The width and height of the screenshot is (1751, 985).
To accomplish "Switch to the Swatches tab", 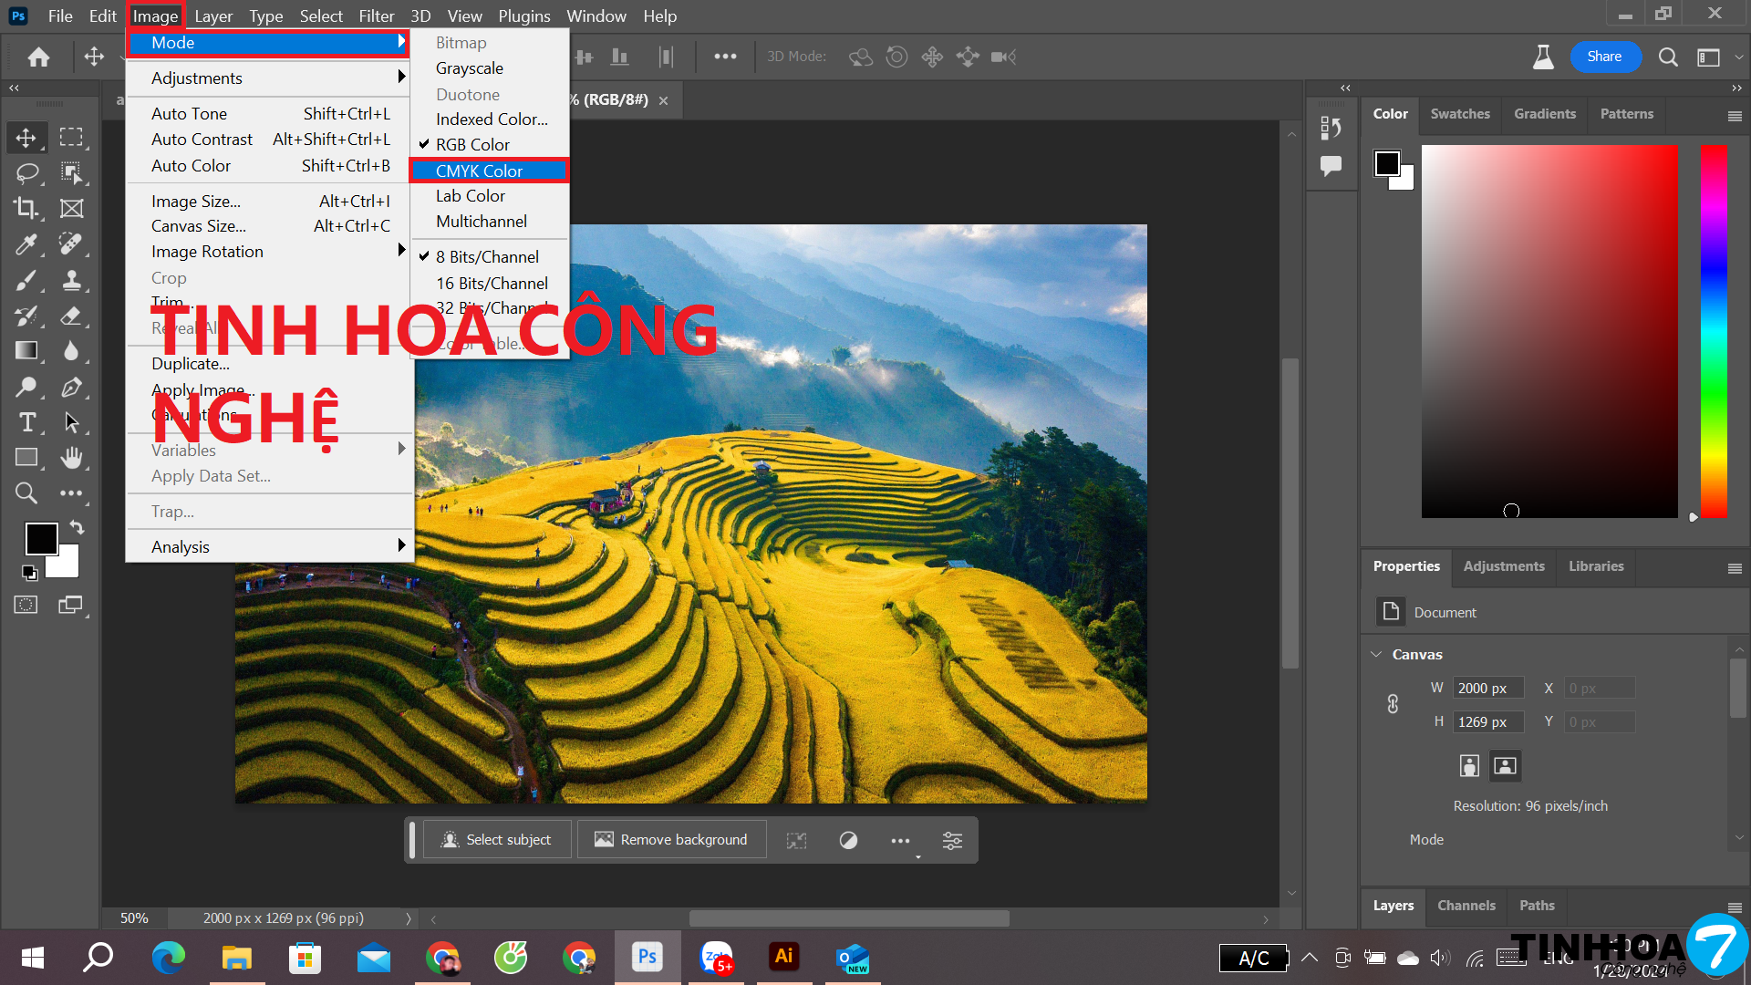I will pyautogui.click(x=1459, y=114).
